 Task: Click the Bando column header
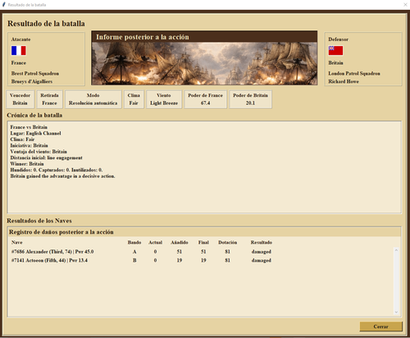pos(134,242)
